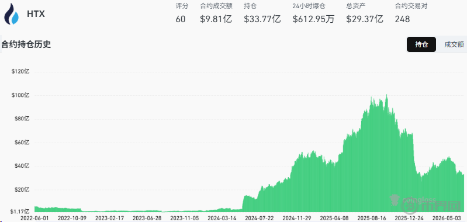Click the score value 60
The height and width of the screenshot is (222, 467).
181,19
